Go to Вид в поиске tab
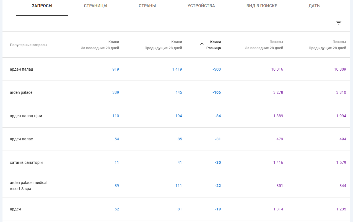 pyautogui.click(x=261, y=6)
